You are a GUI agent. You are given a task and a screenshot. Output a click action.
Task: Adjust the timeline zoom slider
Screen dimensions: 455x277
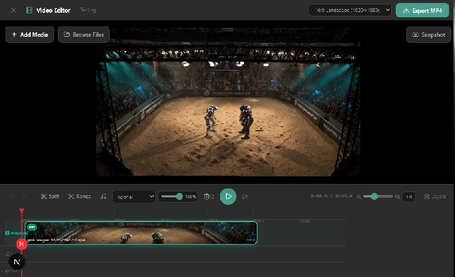point(378,197)
